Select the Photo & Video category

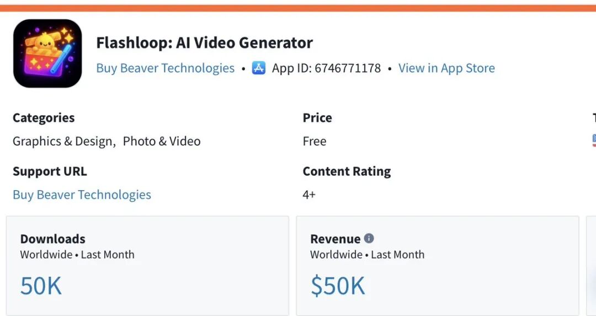[x=162, y=141]
